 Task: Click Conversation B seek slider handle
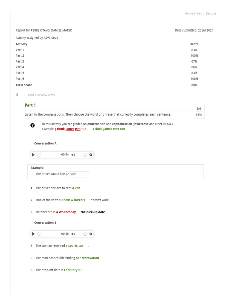tap(39, 234)
